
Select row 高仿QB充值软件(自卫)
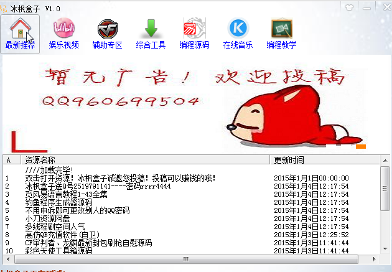pos(192,235)
